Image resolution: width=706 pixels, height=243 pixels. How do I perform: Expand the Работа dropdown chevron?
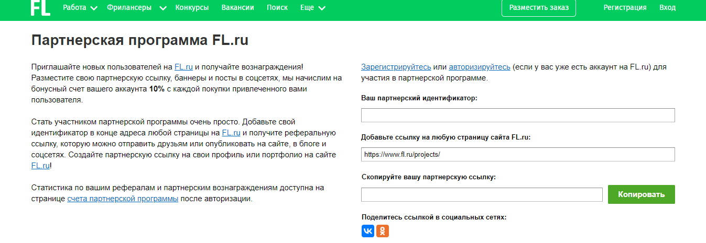tap(94, 8)
